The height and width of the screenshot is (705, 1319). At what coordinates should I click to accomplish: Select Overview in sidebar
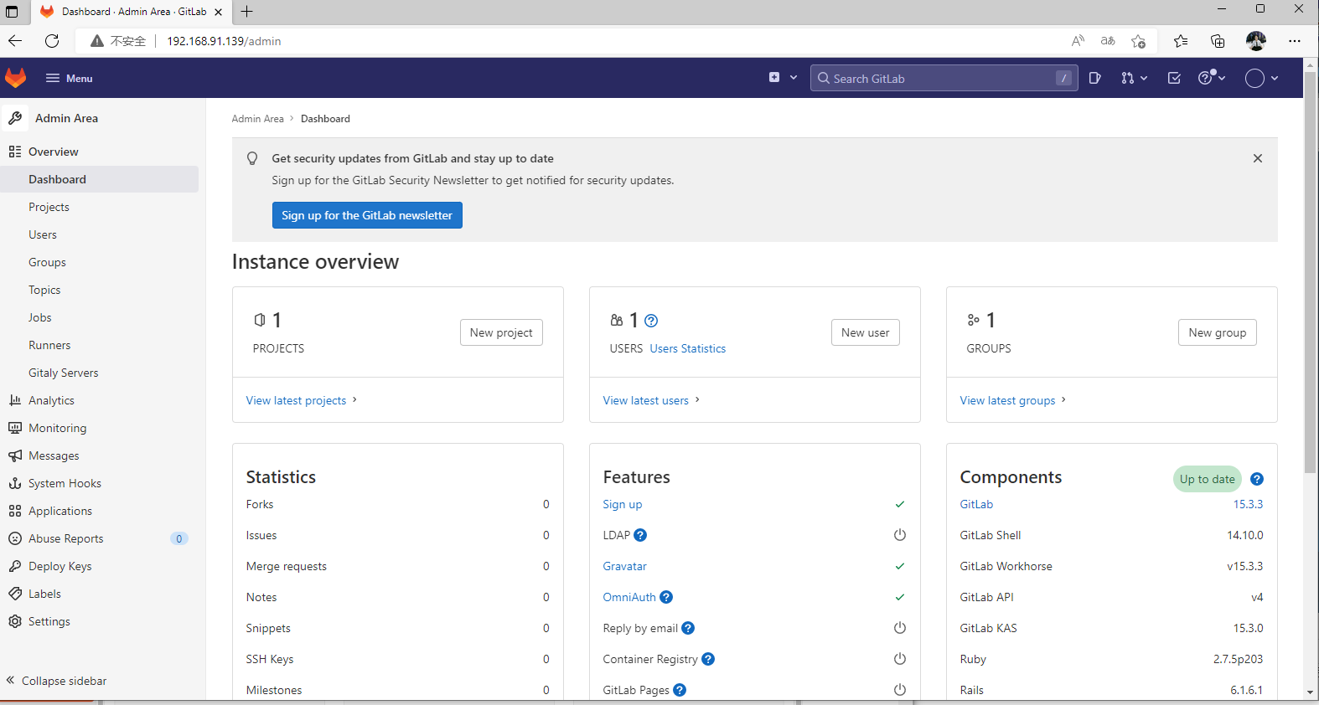54,152
